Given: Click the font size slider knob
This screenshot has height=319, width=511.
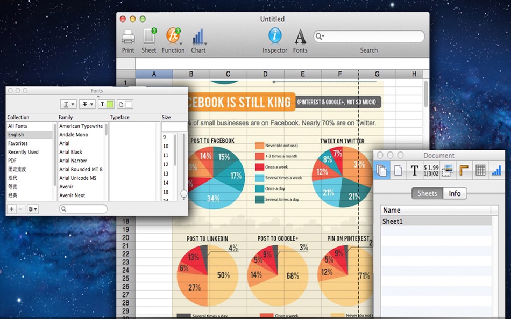Looking at the screenshot, I should coord(184,194).
